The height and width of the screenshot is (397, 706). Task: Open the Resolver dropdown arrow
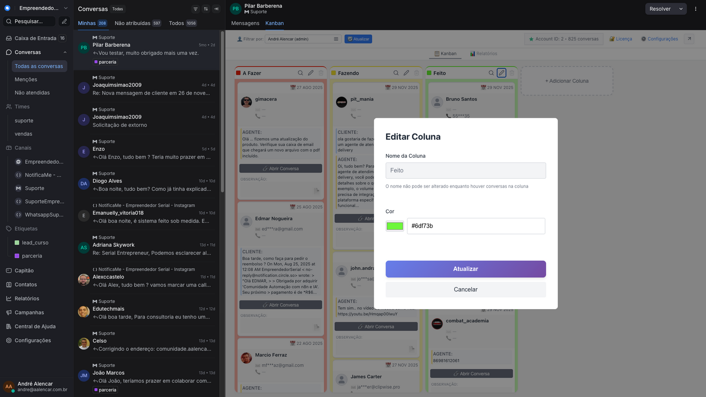click(681, 8)
